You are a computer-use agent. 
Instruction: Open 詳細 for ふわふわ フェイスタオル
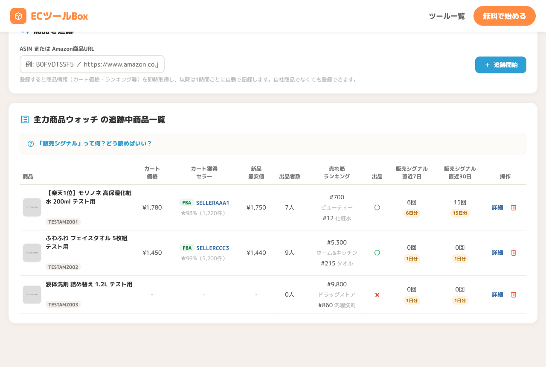497,253
